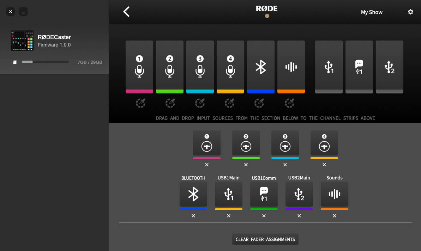Remove the combo input 4 assignment
421x251 pixels.
[324, 165]
